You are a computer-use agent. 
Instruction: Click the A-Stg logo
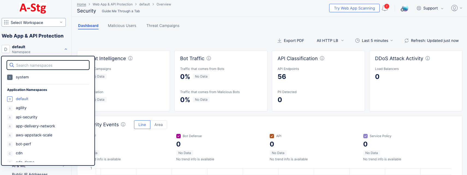33,8
